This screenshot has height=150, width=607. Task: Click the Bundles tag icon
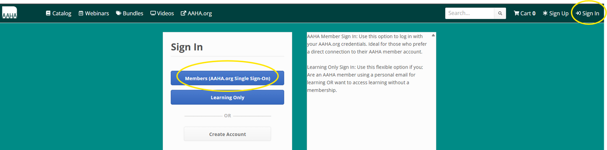click(119, 13)
